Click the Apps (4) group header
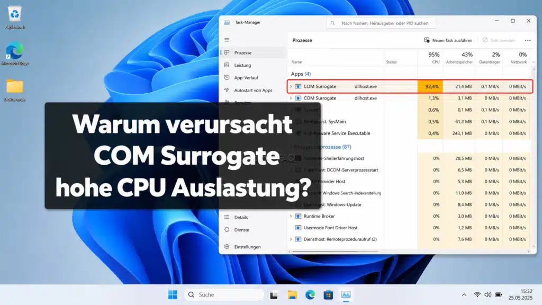 pyautogui.click(x=301, y=74)
